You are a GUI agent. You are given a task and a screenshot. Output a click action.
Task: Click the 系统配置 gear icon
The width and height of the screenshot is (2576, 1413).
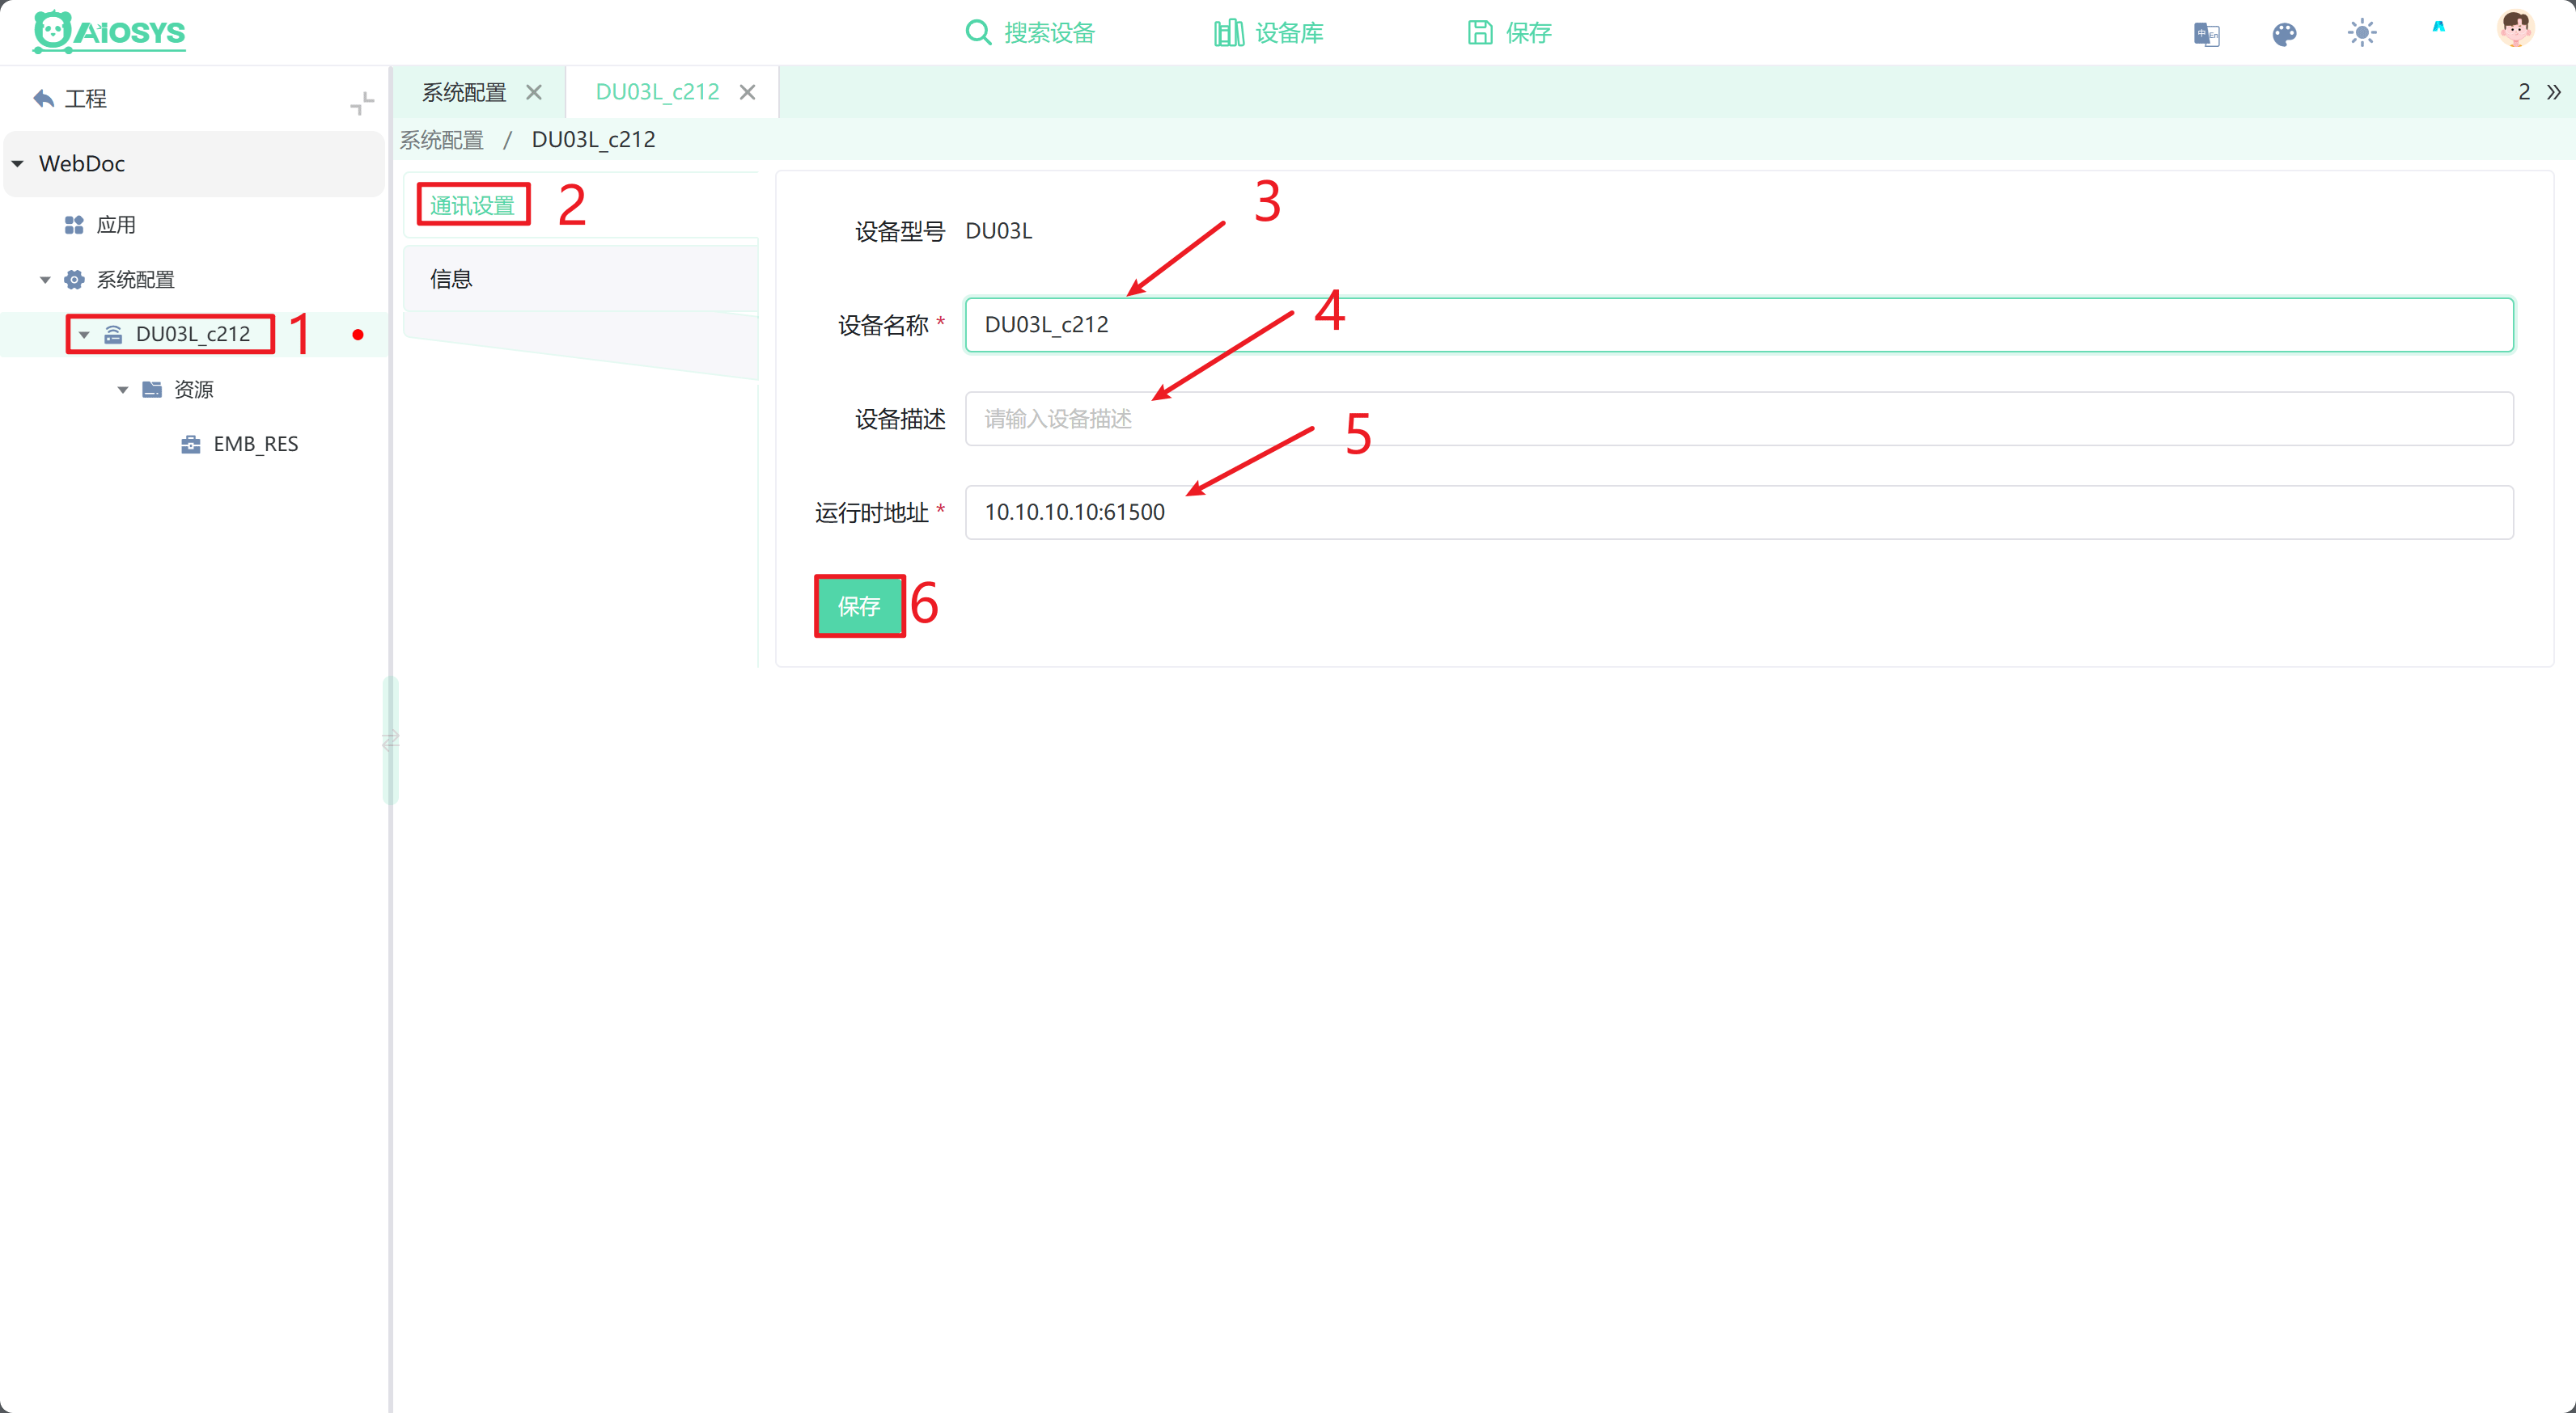[75, 280]
